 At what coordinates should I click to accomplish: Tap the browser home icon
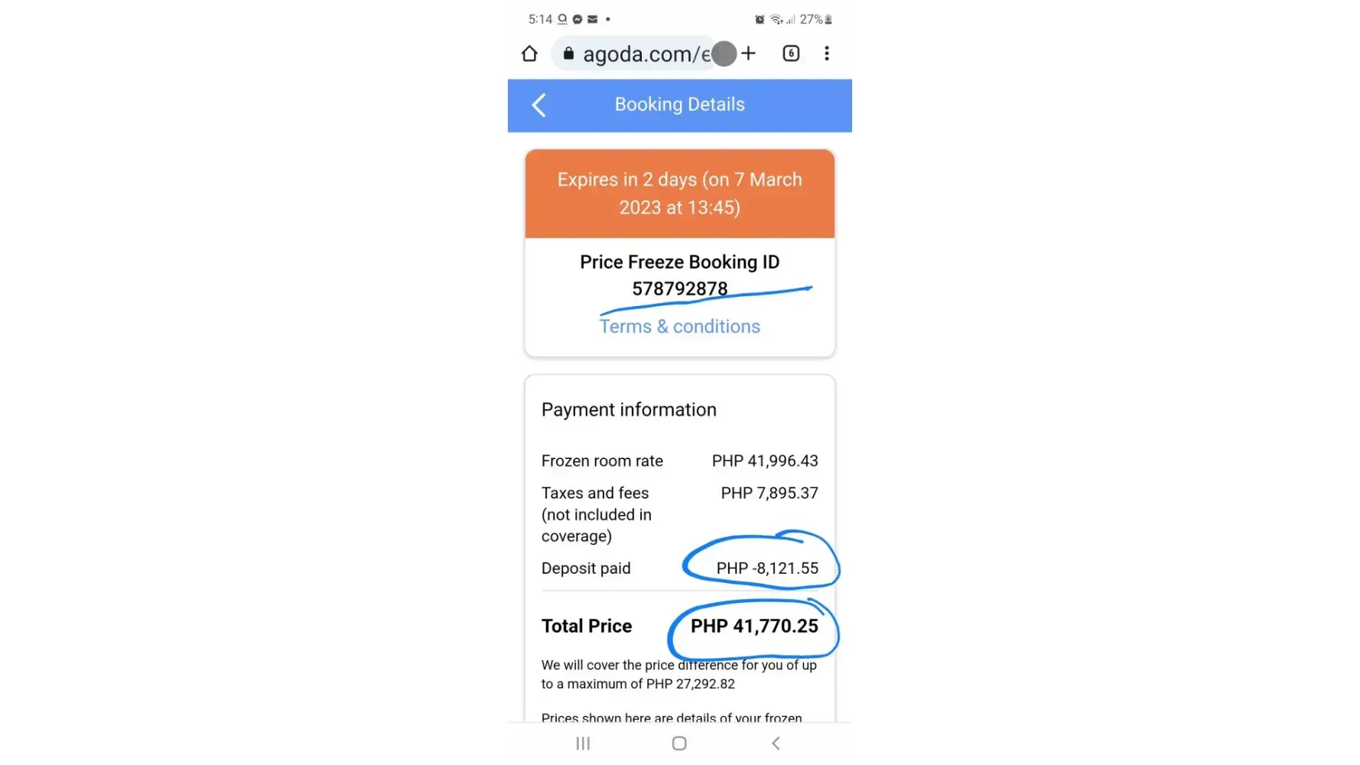tap(529, 54)
